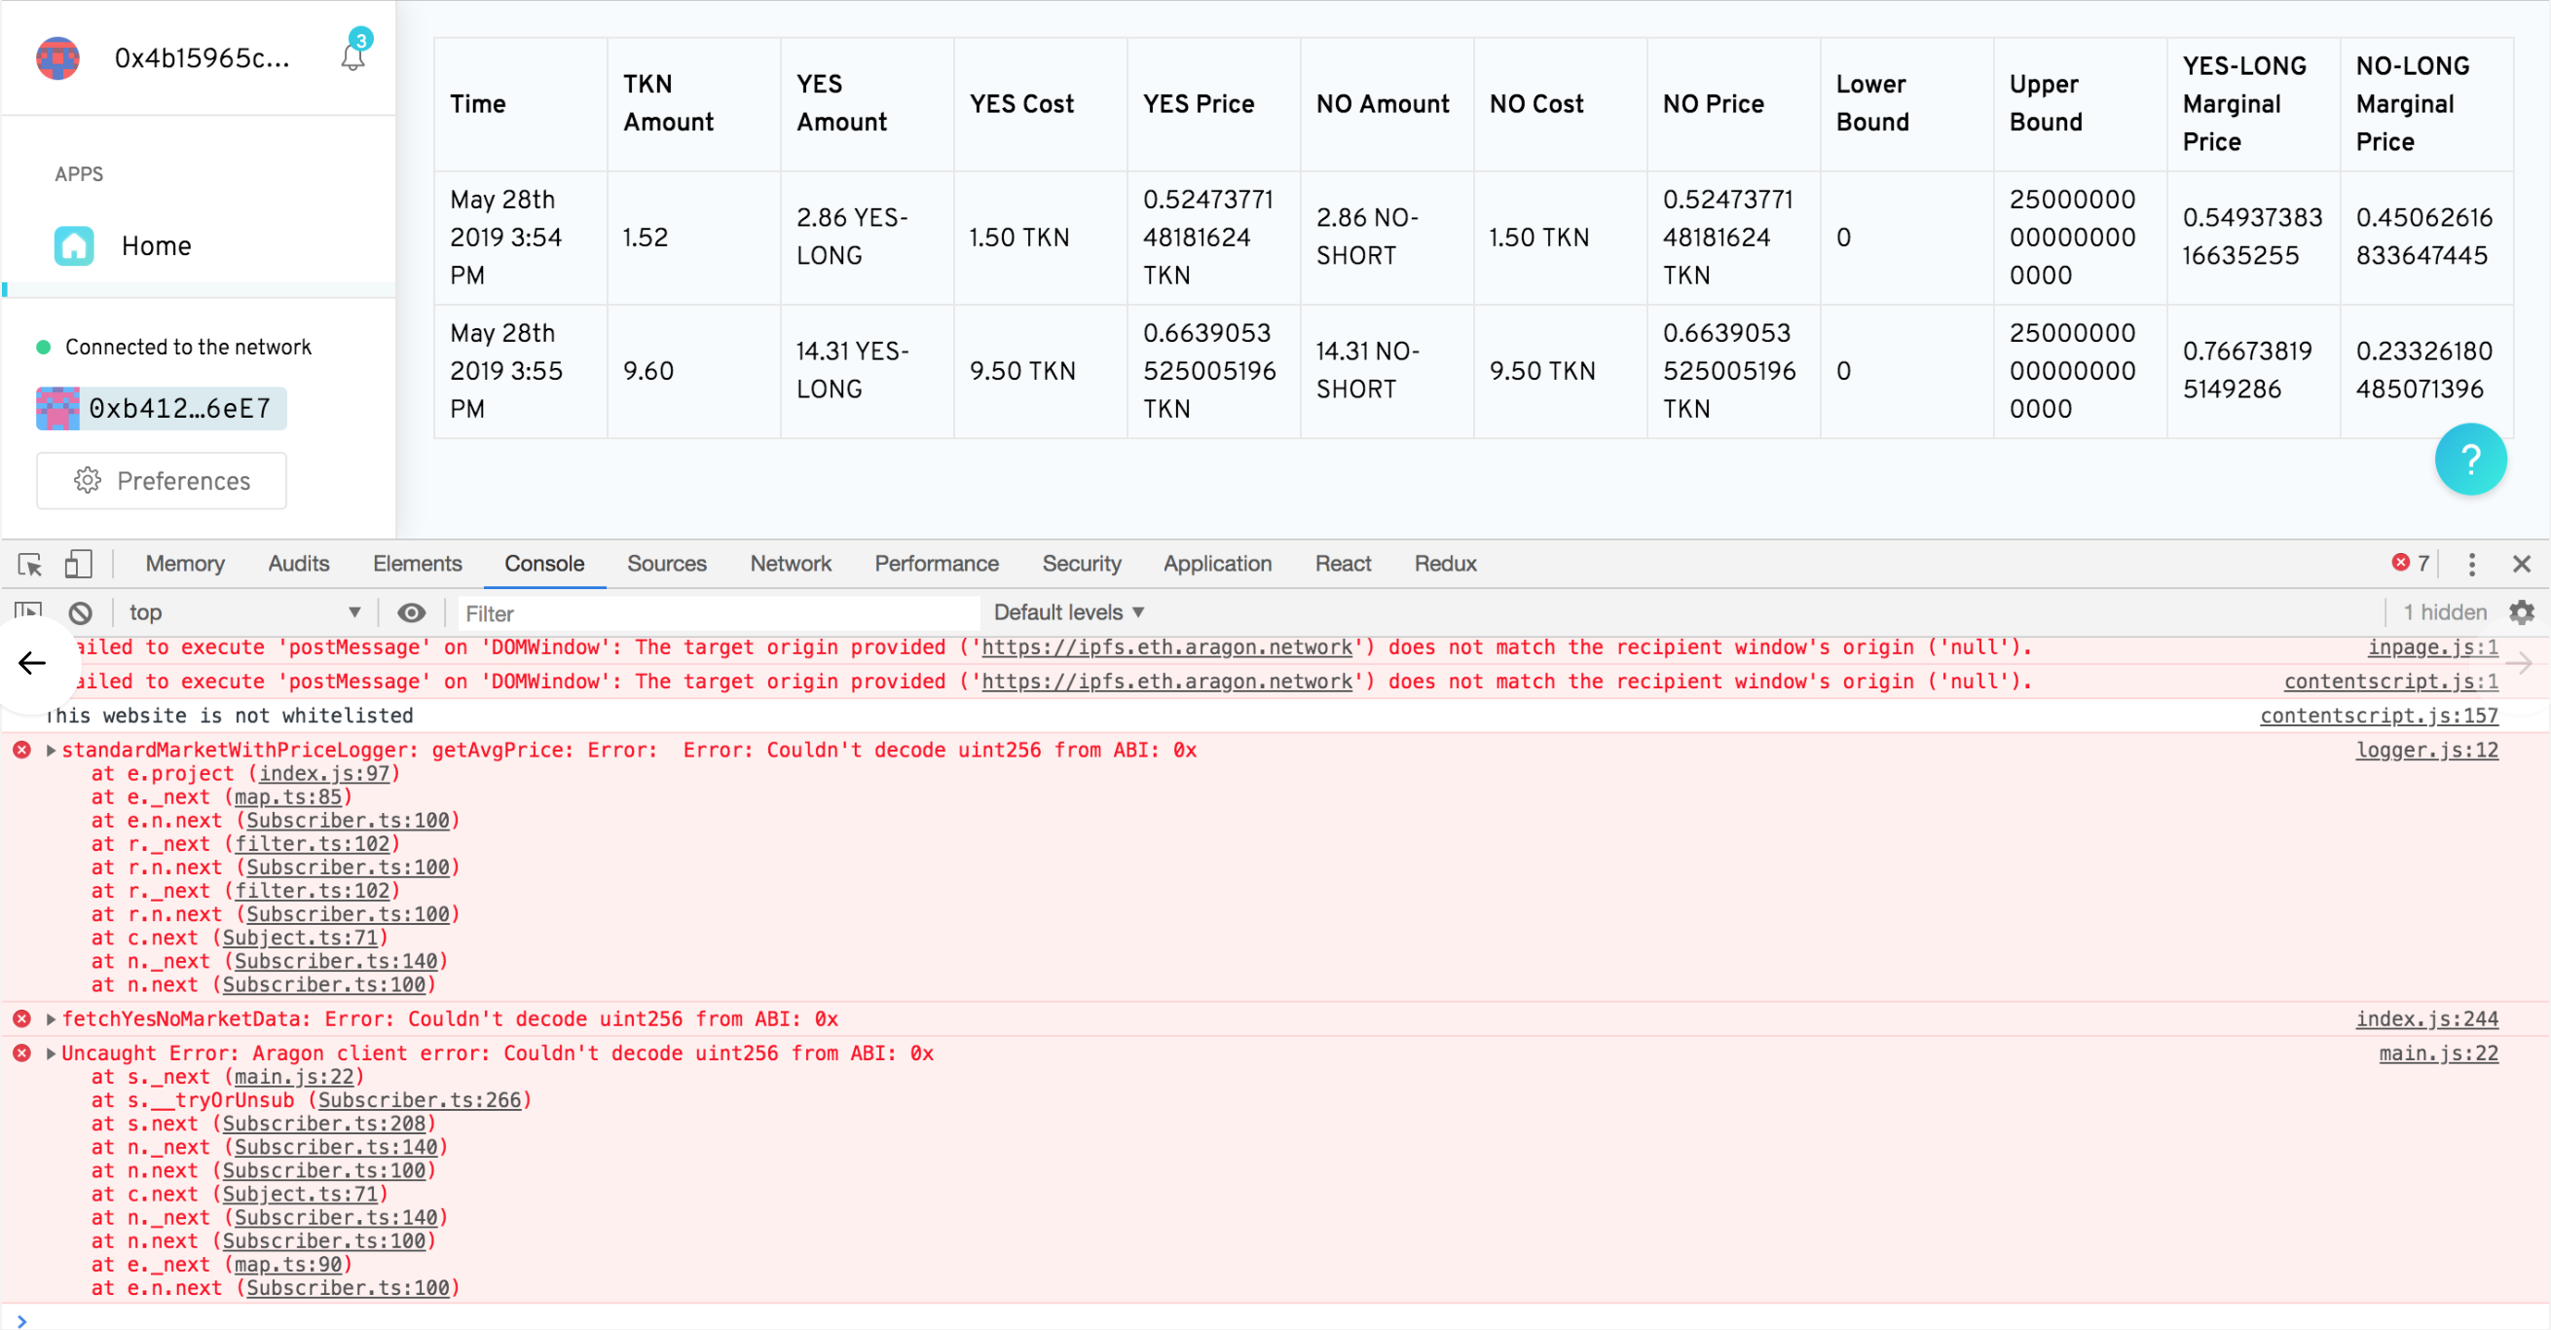Expand the fetchYesNoMarketData error triangle

(x=51, y=1019)
